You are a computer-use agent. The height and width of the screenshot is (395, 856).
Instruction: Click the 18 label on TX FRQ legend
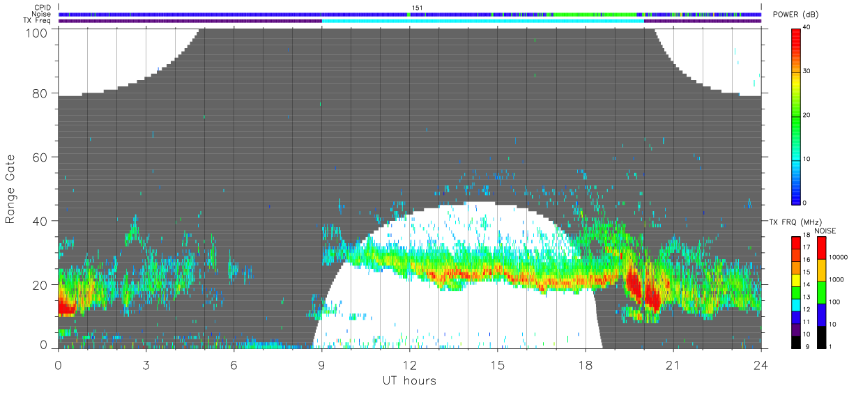coord(805,235)
